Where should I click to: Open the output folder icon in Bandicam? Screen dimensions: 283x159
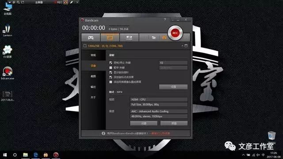click(x=153, y=38)
